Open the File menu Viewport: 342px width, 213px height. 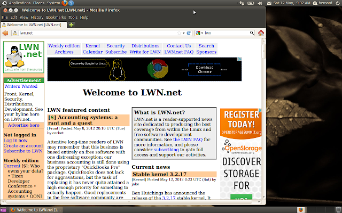pos(5,18)
